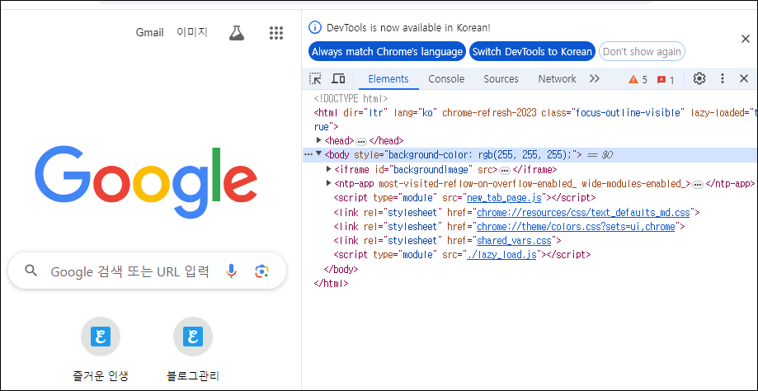
Task: Search by image with Google Lens icon
Action: pos(261,271)
